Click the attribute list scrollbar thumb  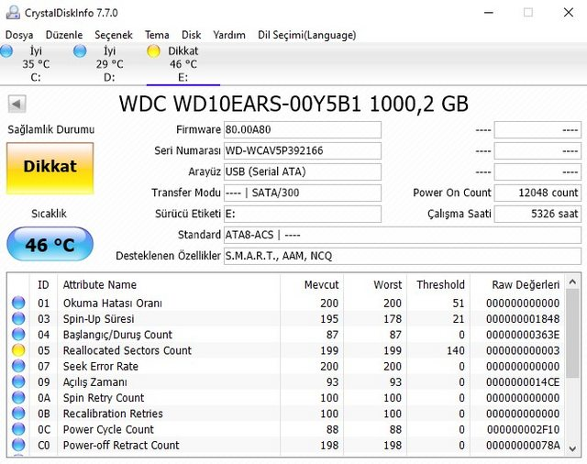(572, 333)
